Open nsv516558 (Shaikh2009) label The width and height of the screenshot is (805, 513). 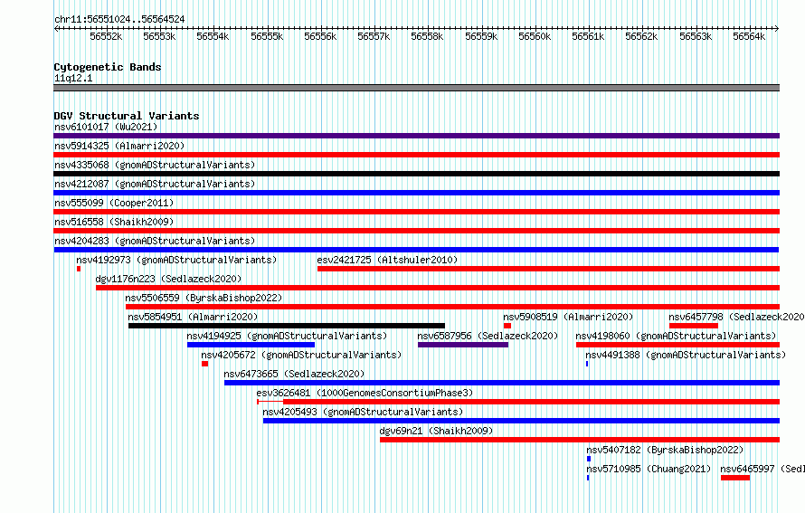[x=114, y=222]
